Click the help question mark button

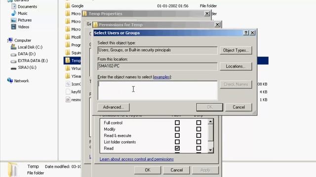click(246, 33)
